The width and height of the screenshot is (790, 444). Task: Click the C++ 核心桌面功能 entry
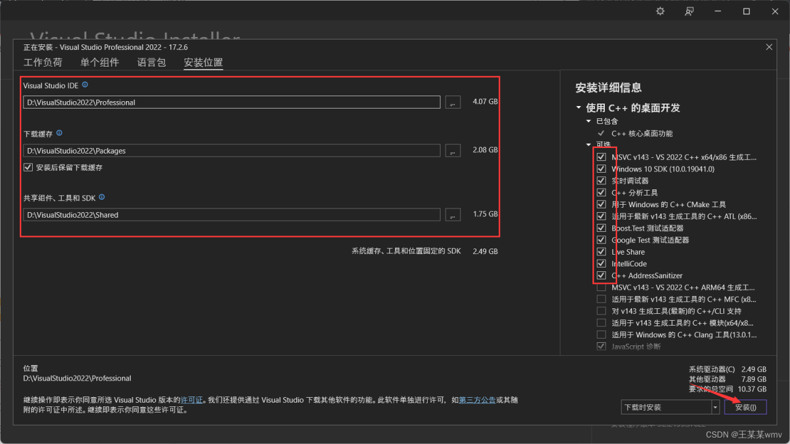click(x=642, y=133)
